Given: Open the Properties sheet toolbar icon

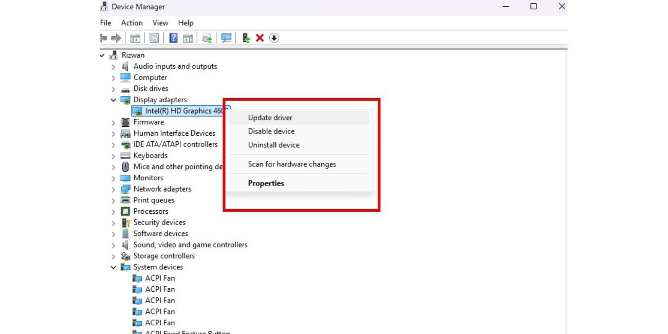Looking at the screenshot, I should pos(154,38).
